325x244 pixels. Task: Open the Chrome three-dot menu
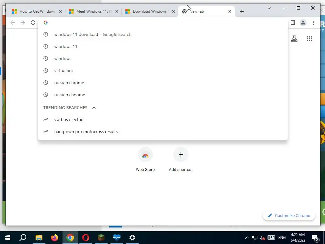(x=313, y=23)
